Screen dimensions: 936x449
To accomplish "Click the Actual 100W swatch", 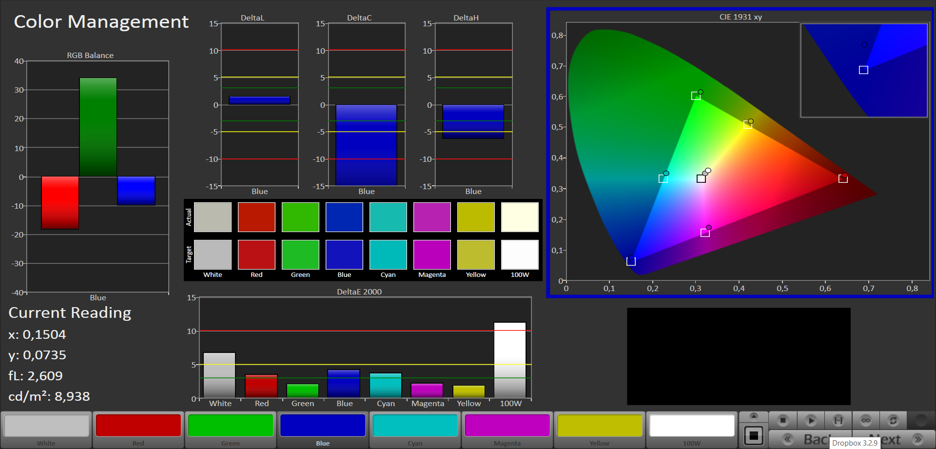I will 520,217.
